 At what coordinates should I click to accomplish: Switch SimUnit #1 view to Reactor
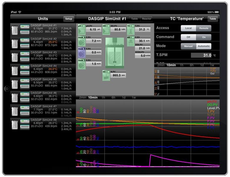147,19
